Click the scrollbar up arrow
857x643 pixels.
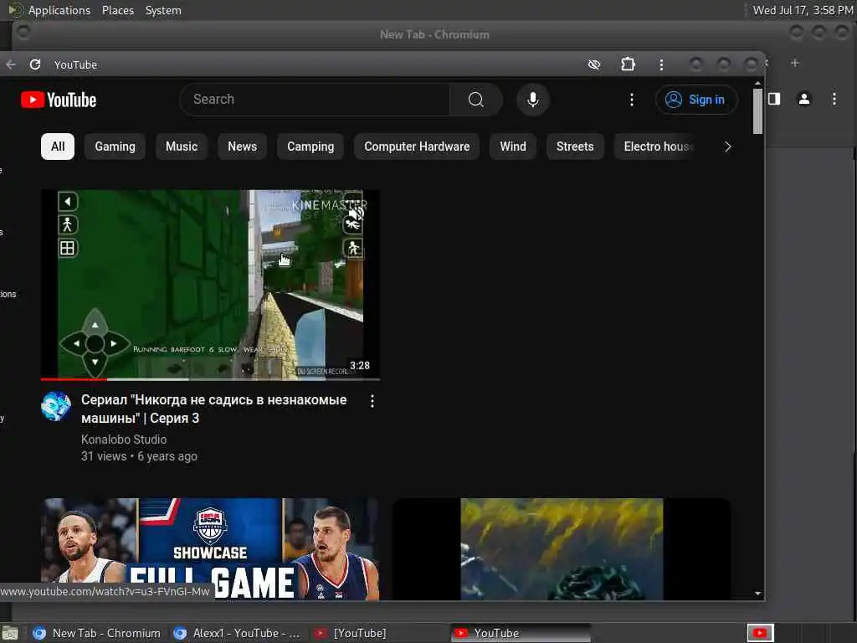click(757, 84)
